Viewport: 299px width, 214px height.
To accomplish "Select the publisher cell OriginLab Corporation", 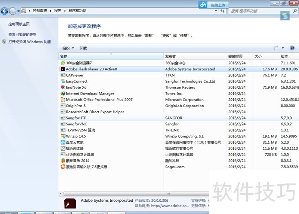I will (x=184, y=106).
